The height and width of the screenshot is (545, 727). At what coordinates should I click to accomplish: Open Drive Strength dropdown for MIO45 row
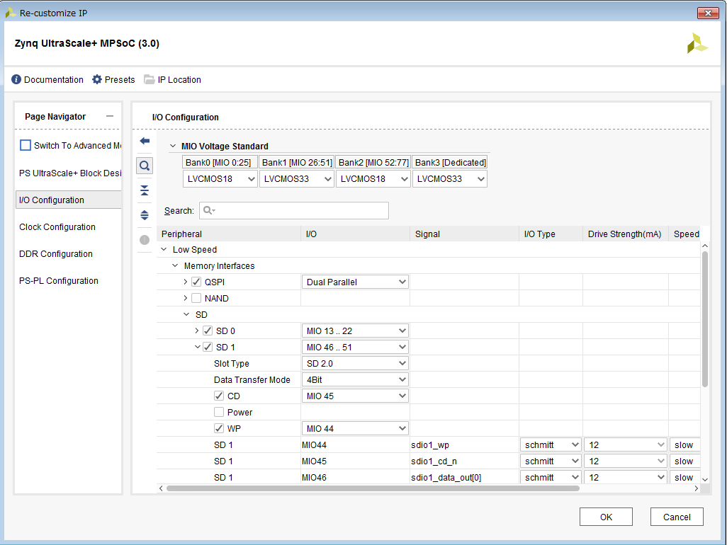[626, 461]
